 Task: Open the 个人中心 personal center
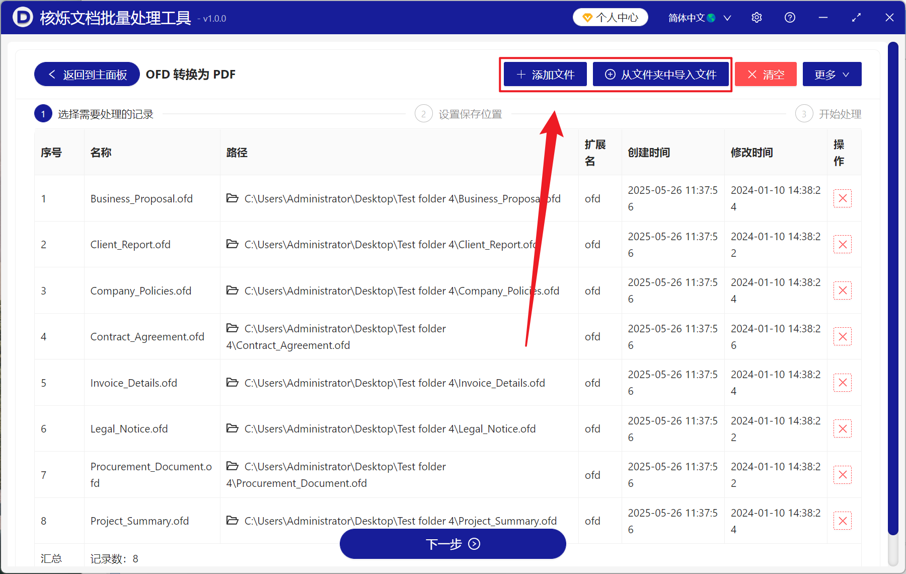(610, 18)
